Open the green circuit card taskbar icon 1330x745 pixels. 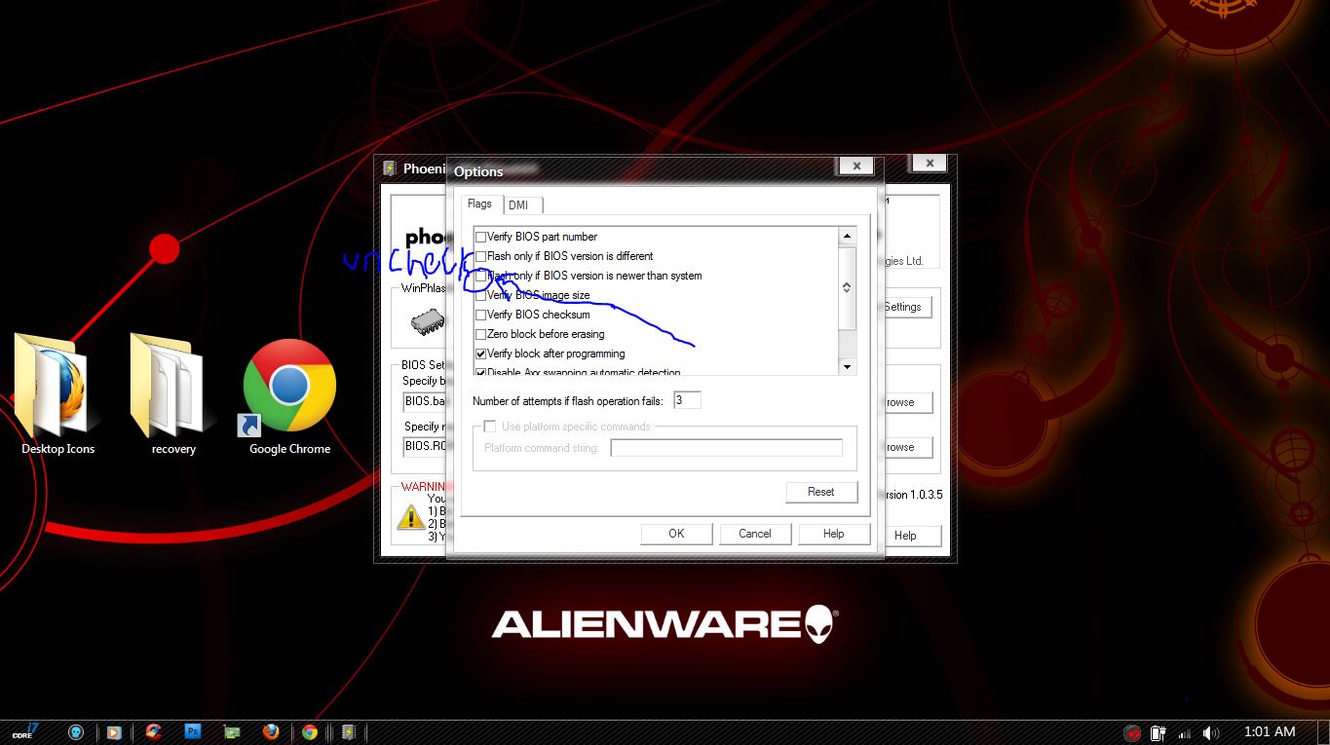coord(231,732)
